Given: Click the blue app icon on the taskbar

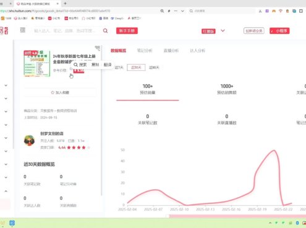Looking at the screenshot, I should pyautogui.click(x=12, y=223).
